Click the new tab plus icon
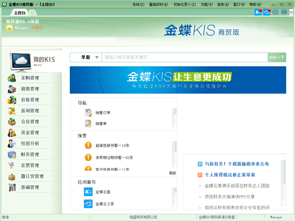The width and height of the screenshot is (295, 221). pyautogui.click(x=32, y=12)
